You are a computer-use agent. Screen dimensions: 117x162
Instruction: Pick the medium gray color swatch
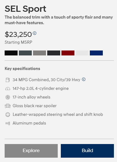point(40,53)
